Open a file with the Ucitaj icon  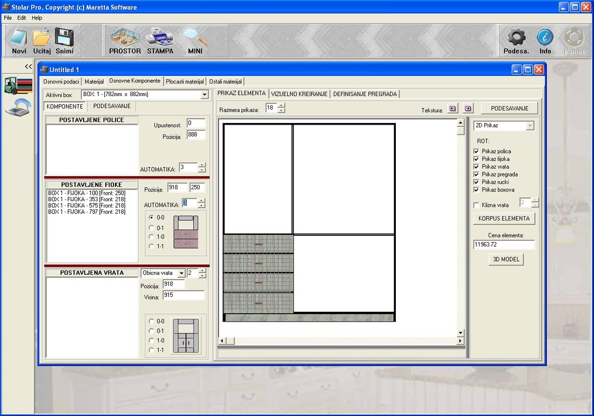[42, 38]
